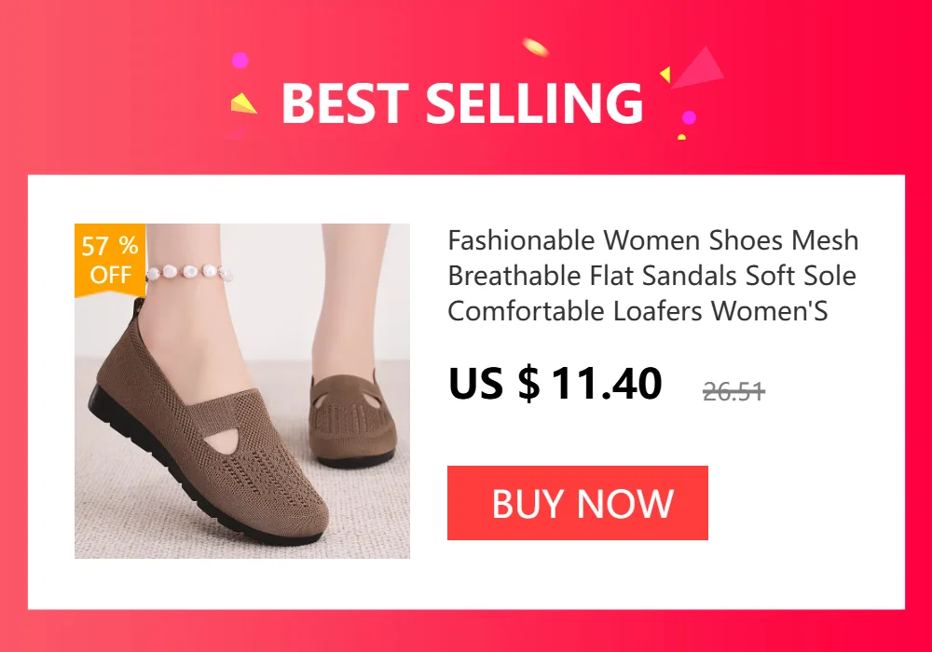Viewport: 932px width, 652px height.
Task: Click the pearl anklet in the product photo
Action: point(189,273)
